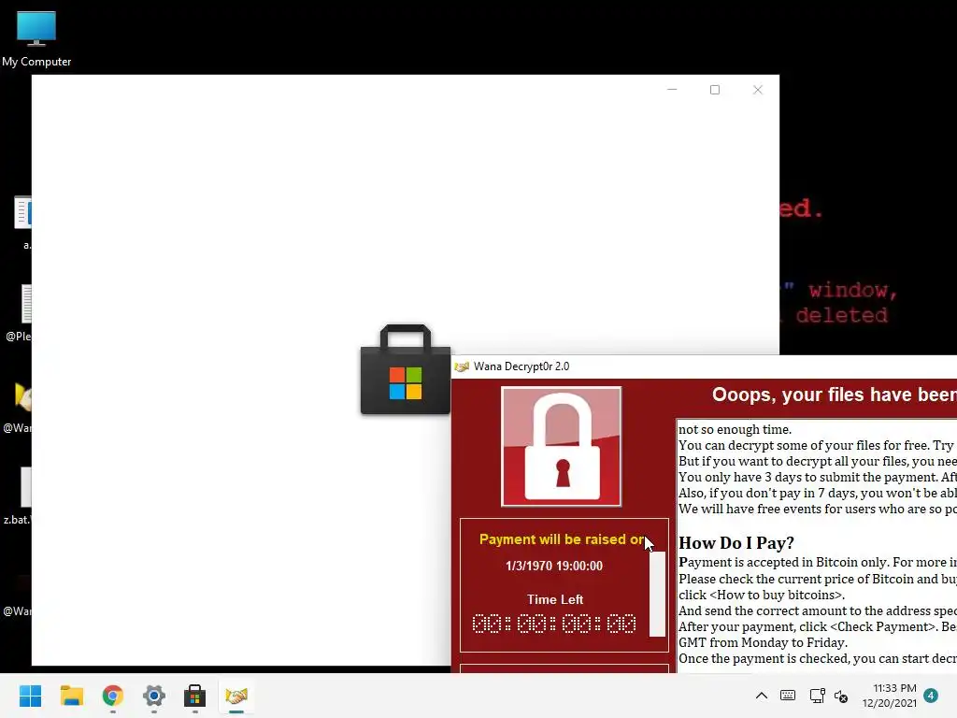Open notification badge showing 4
Screen dimensions: 957x718
coord(931,696)
